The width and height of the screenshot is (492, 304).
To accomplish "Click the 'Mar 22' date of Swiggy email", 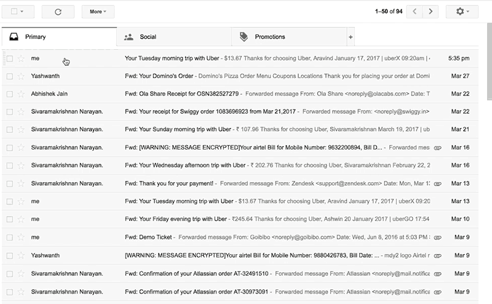I will 460,111.
